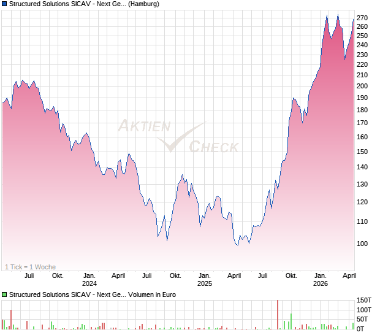
Task: Click the 170 price axis label
Action: (x=362, y=123)
